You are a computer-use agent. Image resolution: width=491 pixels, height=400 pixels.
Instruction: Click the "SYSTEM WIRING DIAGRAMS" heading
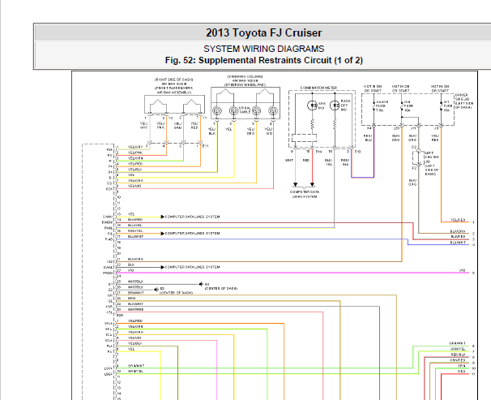(263, 49)
